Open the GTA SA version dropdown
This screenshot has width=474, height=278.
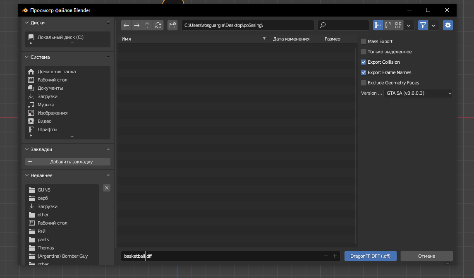click(x=418, y=93)
